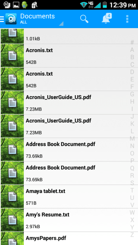
Task: Tap thumbnail of first Address Book Document.pdf
Action: [12, 149]
